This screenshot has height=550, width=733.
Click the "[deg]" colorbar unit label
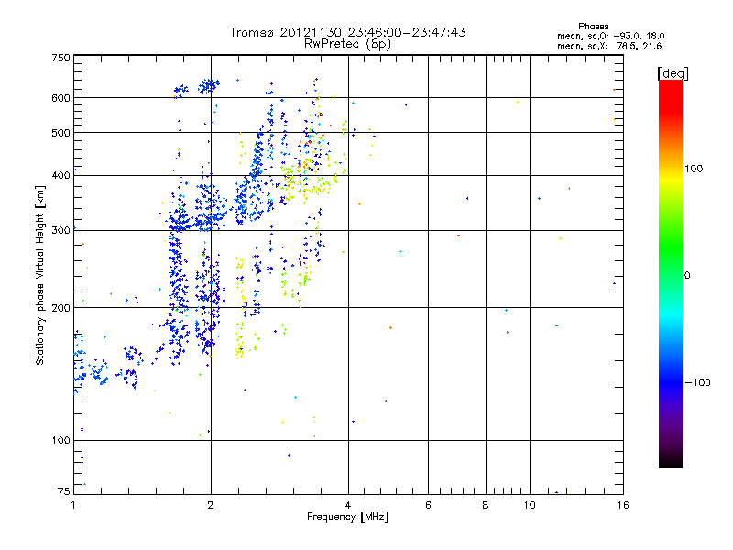click(673, 73)
